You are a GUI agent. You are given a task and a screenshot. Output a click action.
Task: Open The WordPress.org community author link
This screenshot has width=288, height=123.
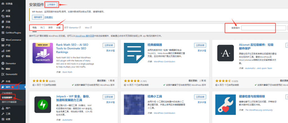click(259, 110)
